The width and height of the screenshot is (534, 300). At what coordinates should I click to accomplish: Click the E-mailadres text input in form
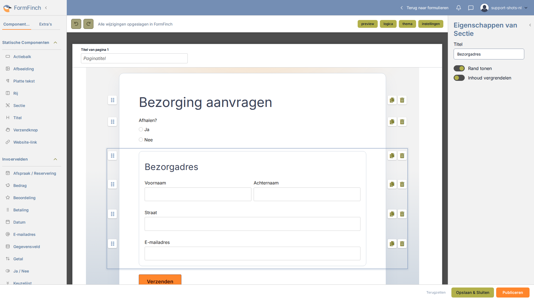253,254
